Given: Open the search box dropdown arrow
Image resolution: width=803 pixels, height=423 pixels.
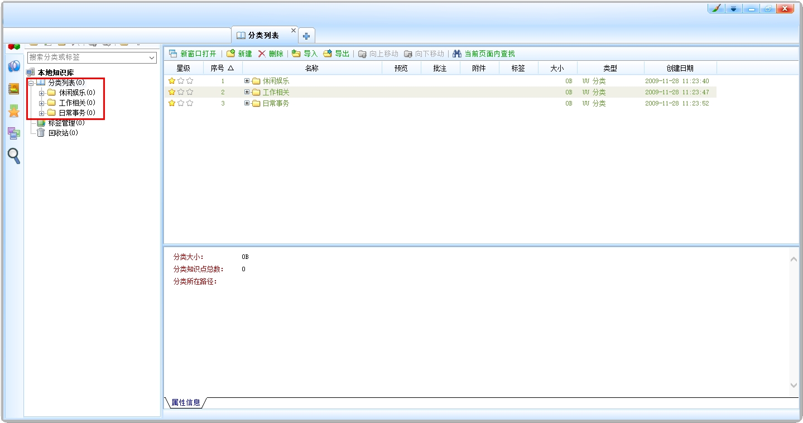Looking at the screenshot, I should (152, 57).
